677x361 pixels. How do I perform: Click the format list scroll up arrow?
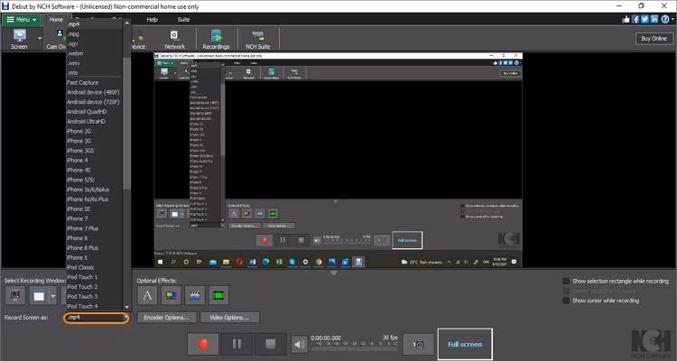126,23
